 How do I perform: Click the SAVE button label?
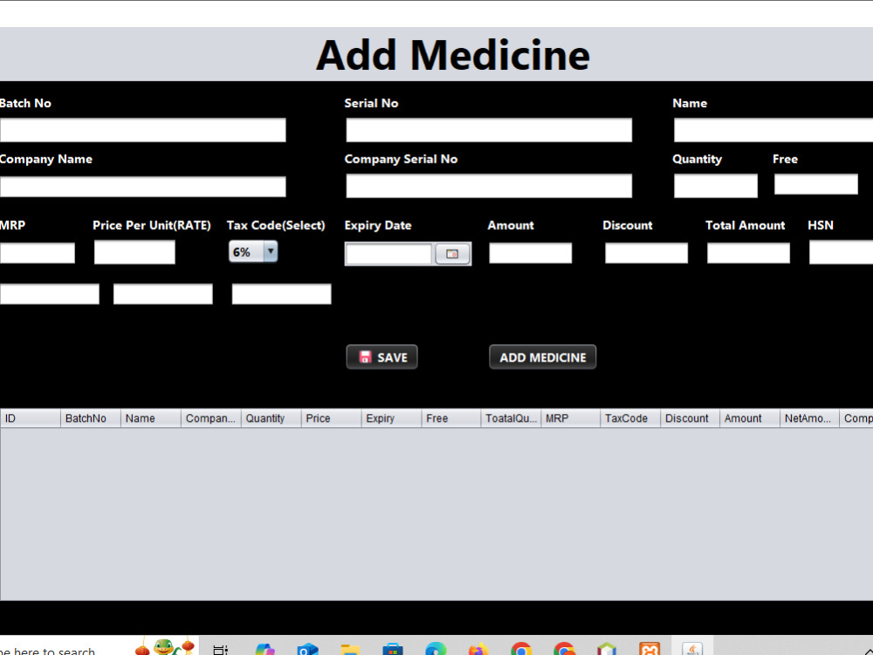click(x=392, y=357)
